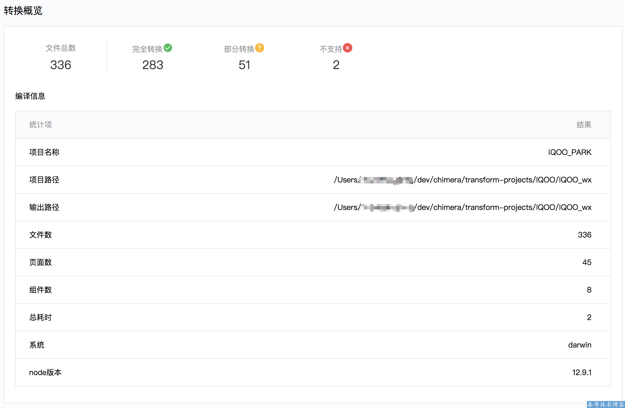Click the 系统 row label

[37, 345]
